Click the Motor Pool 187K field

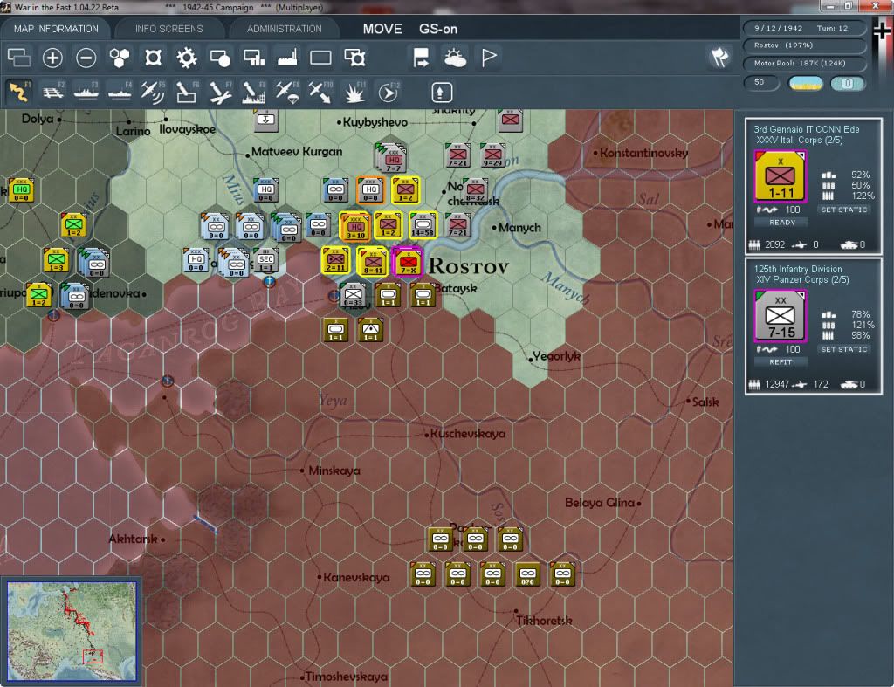pos(804,63)
